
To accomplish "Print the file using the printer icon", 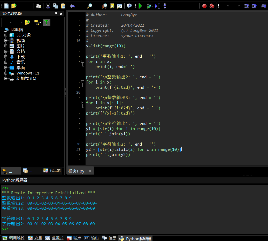I will [39, 6].
